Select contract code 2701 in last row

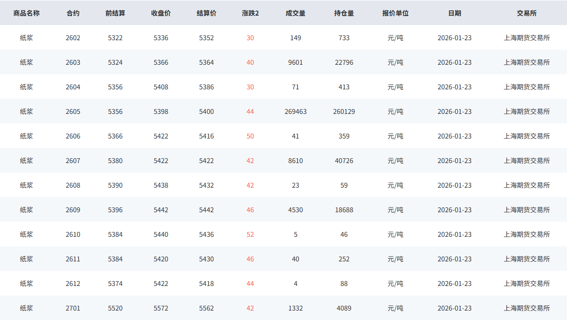[73, 308]
